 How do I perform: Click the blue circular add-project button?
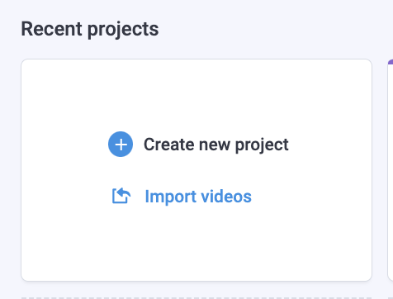pos(121,144)
